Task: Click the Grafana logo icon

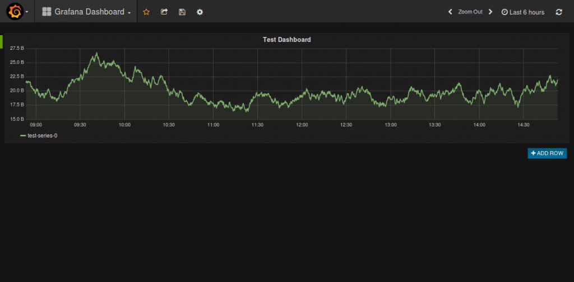Action: click(15, 12)
